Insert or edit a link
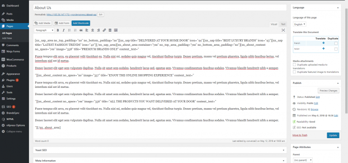 coord(104,30)
